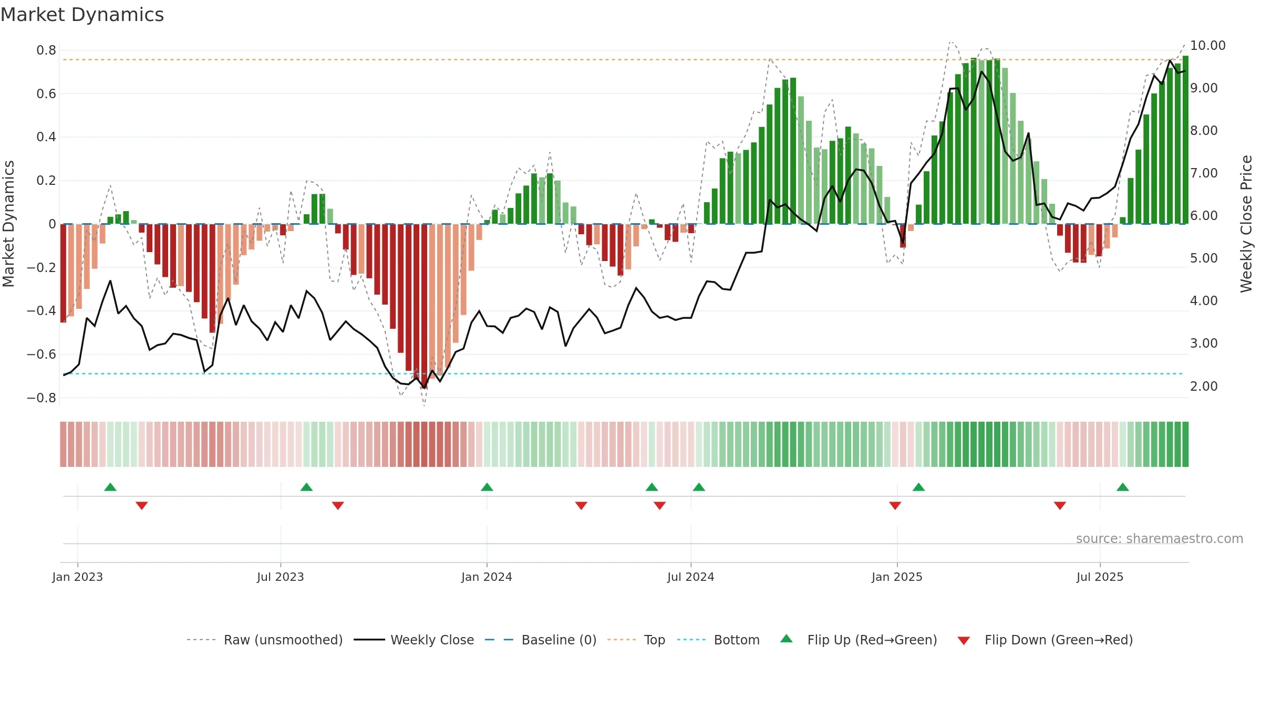Click the final dark green cell in the heat strip

(1185, 444)
